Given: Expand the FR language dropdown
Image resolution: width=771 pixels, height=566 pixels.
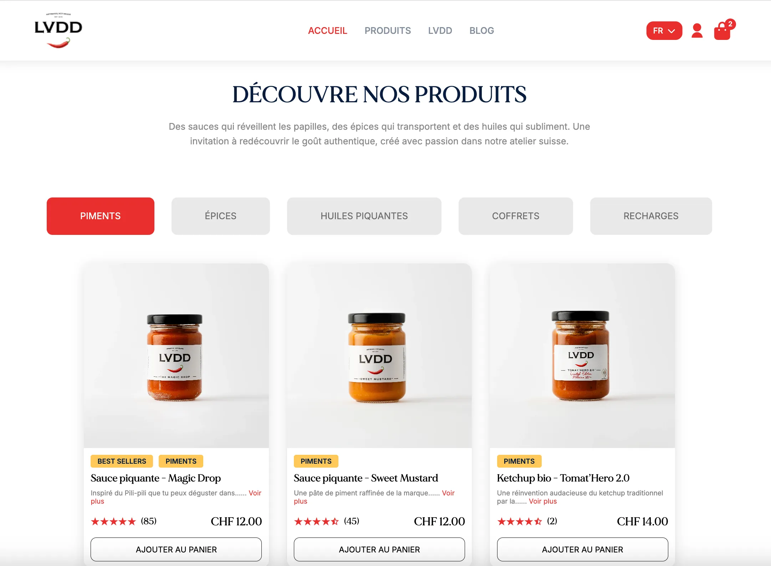Looking at the screenshot, I should (x=664, y=31).
